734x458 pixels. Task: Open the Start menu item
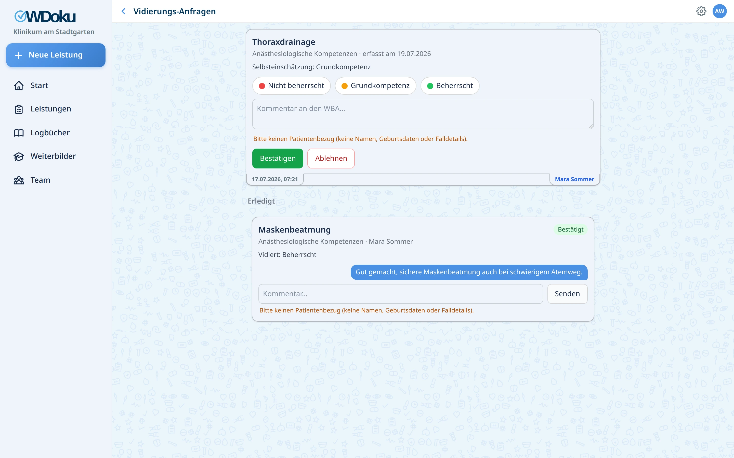(56, 86)
